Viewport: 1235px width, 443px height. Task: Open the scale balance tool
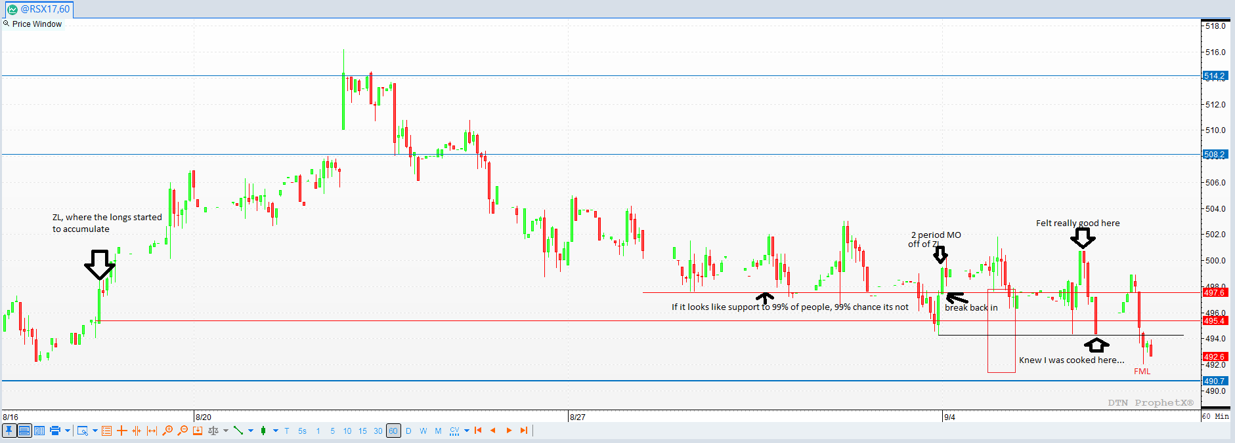click(213, 431)
